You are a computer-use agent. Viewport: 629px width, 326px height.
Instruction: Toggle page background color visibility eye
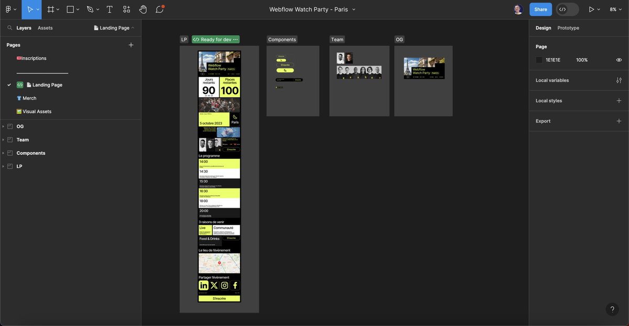tap(619, 60)
